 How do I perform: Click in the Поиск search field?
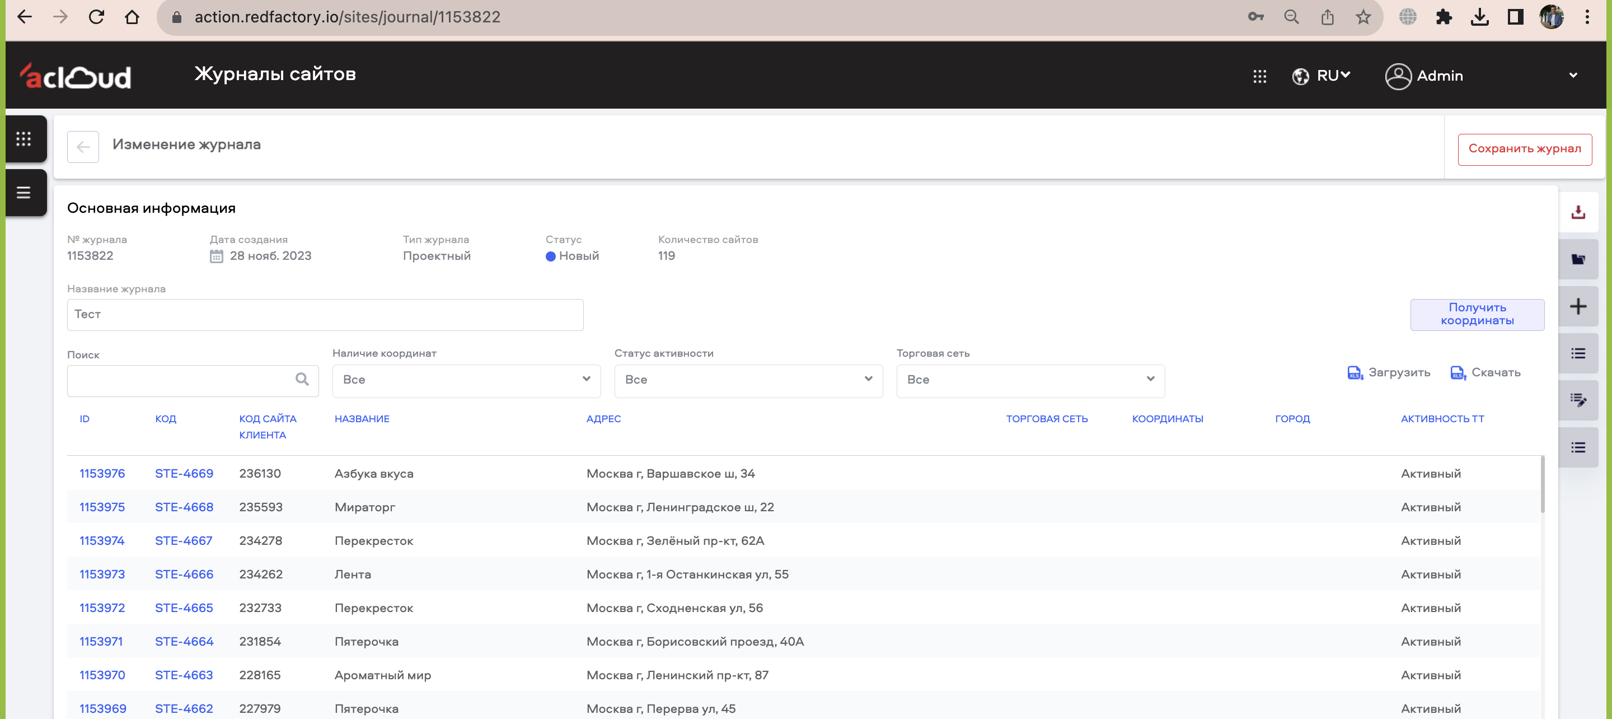click(x=193, y=381)
